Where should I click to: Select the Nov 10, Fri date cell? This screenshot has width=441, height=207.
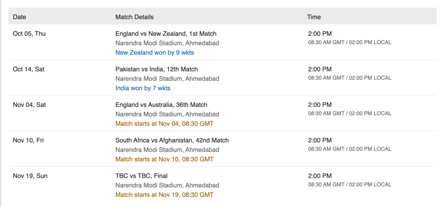[28, 140]
